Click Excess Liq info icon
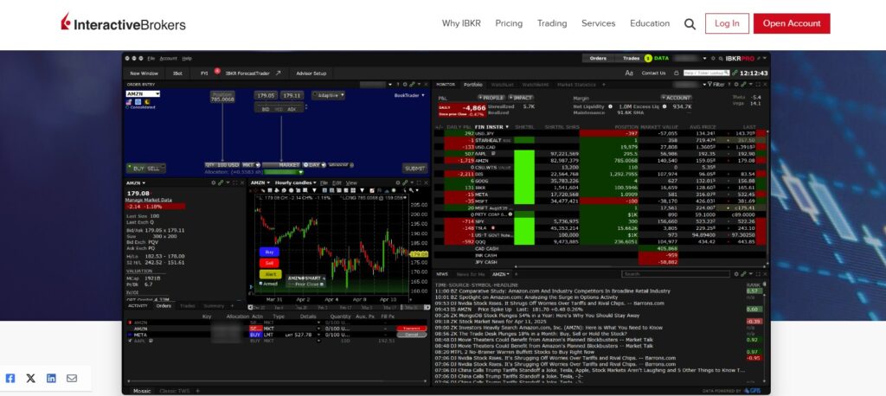Image resolution: width=886 pixels, height=396 pixels. (x=664, y=106)
